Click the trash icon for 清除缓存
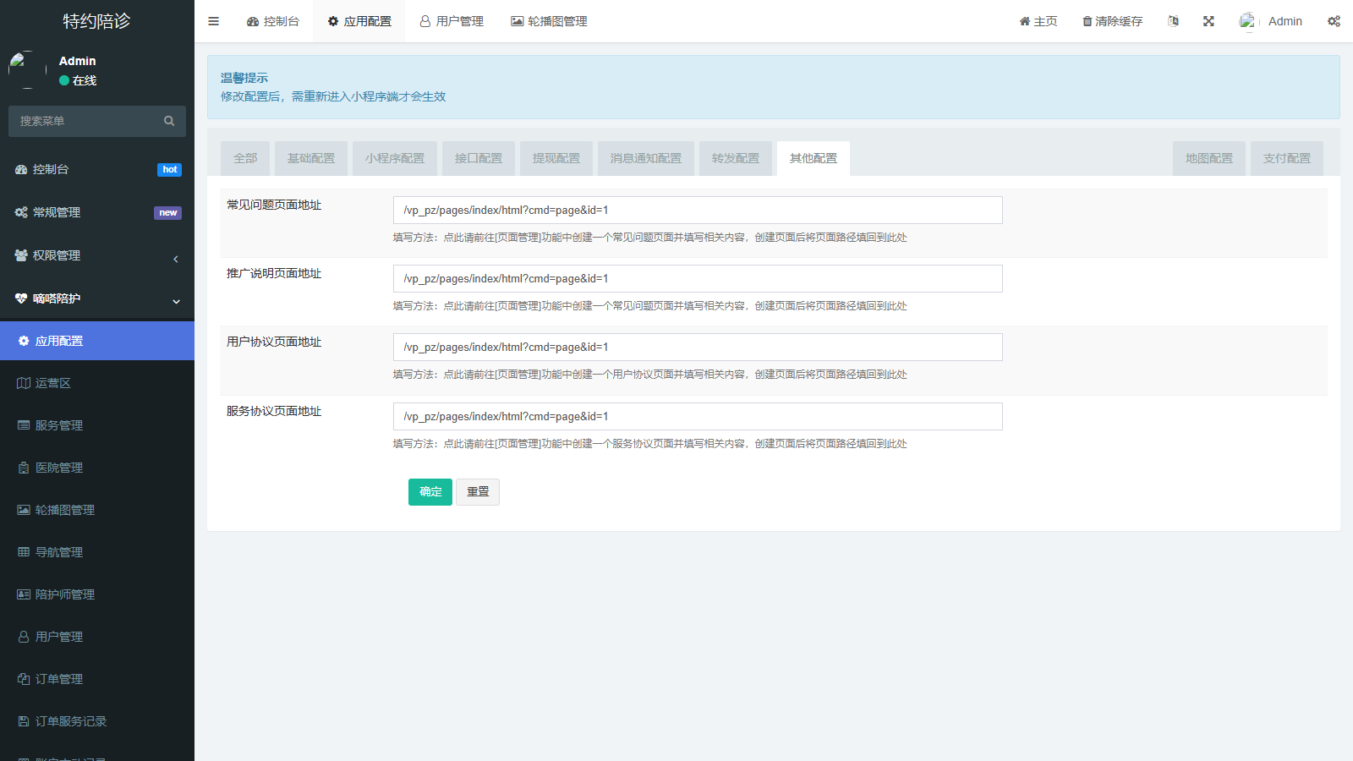 [1087, 21]
